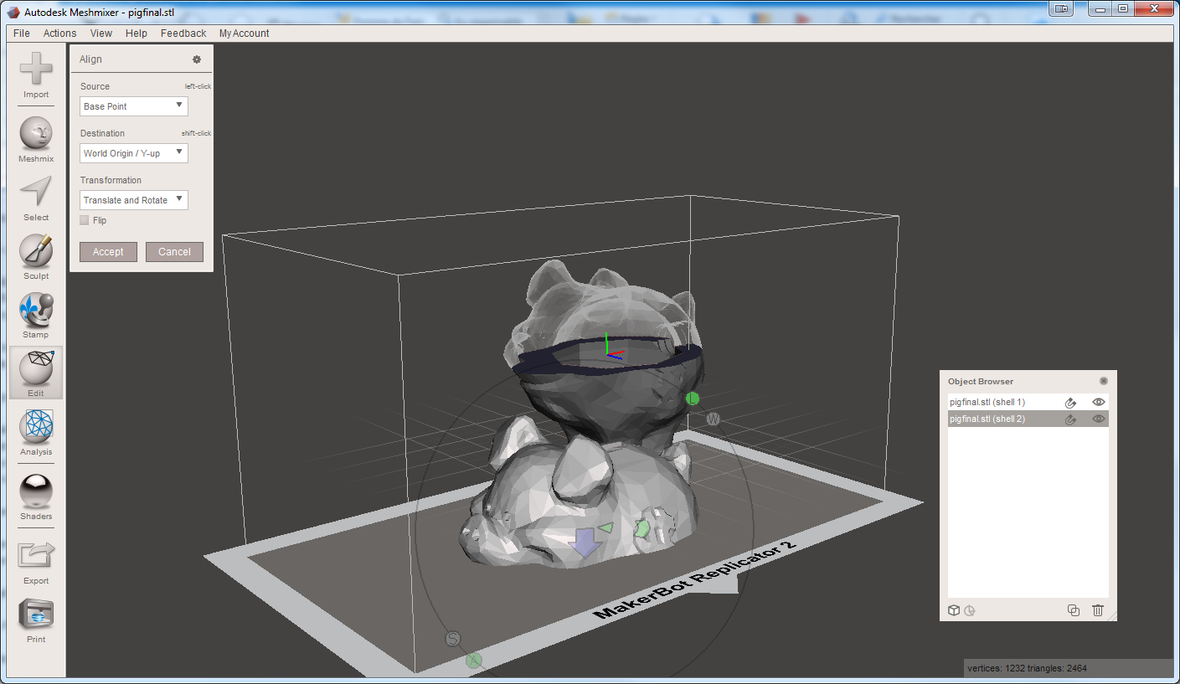This screenshot has height=684, width=1180.
Task: Launch the Analysis tools
Action: coord(36,433)
